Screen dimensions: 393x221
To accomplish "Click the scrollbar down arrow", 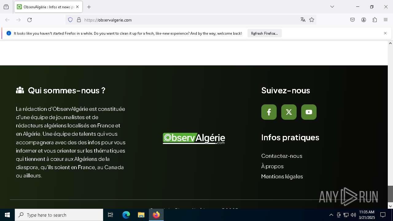I will 390,206.
